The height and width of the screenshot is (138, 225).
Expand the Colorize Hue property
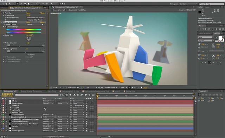pos(4,57)
